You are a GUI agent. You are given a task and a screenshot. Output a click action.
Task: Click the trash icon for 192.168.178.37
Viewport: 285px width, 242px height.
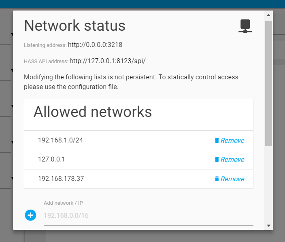pos(217,179)
